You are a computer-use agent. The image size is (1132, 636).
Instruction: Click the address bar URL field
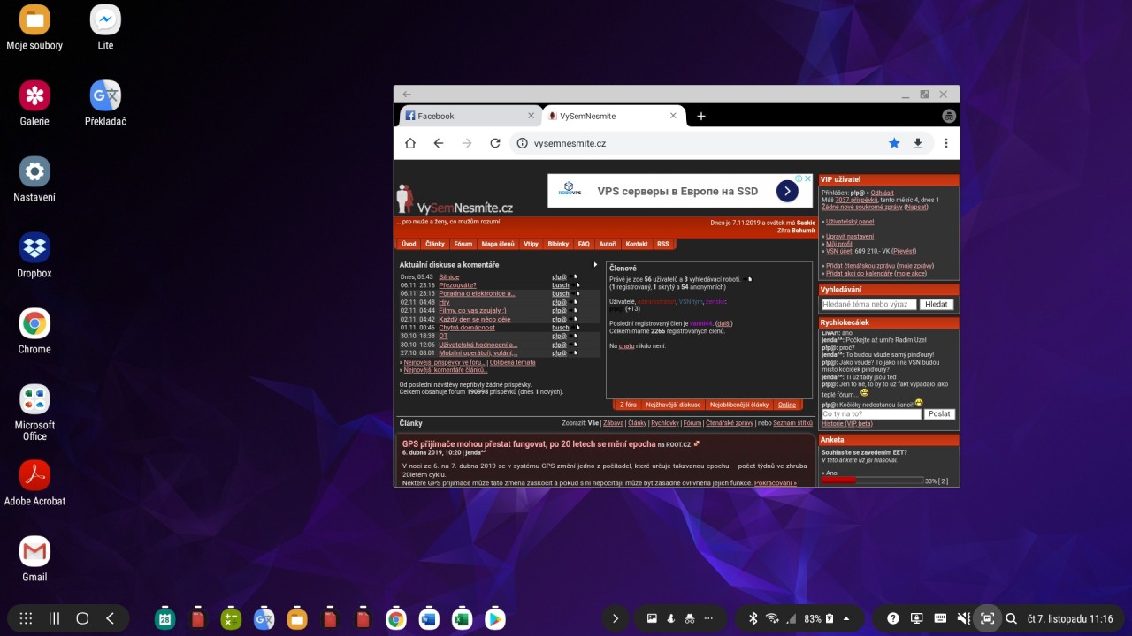tap(699, 143)
